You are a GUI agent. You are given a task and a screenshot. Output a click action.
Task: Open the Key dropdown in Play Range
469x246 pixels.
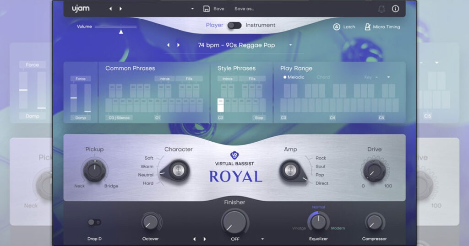388,77
